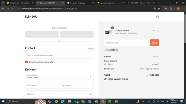Bookmark this page with the star icon
The width and height of the screenshot is (186, 104).
[159, 9]
